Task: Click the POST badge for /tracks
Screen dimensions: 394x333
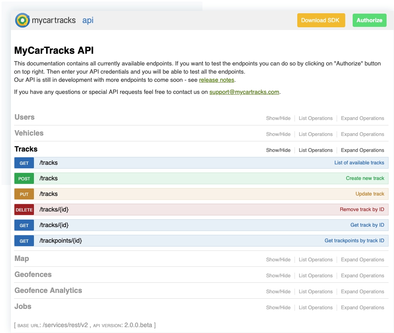Action: pos(24,178)
